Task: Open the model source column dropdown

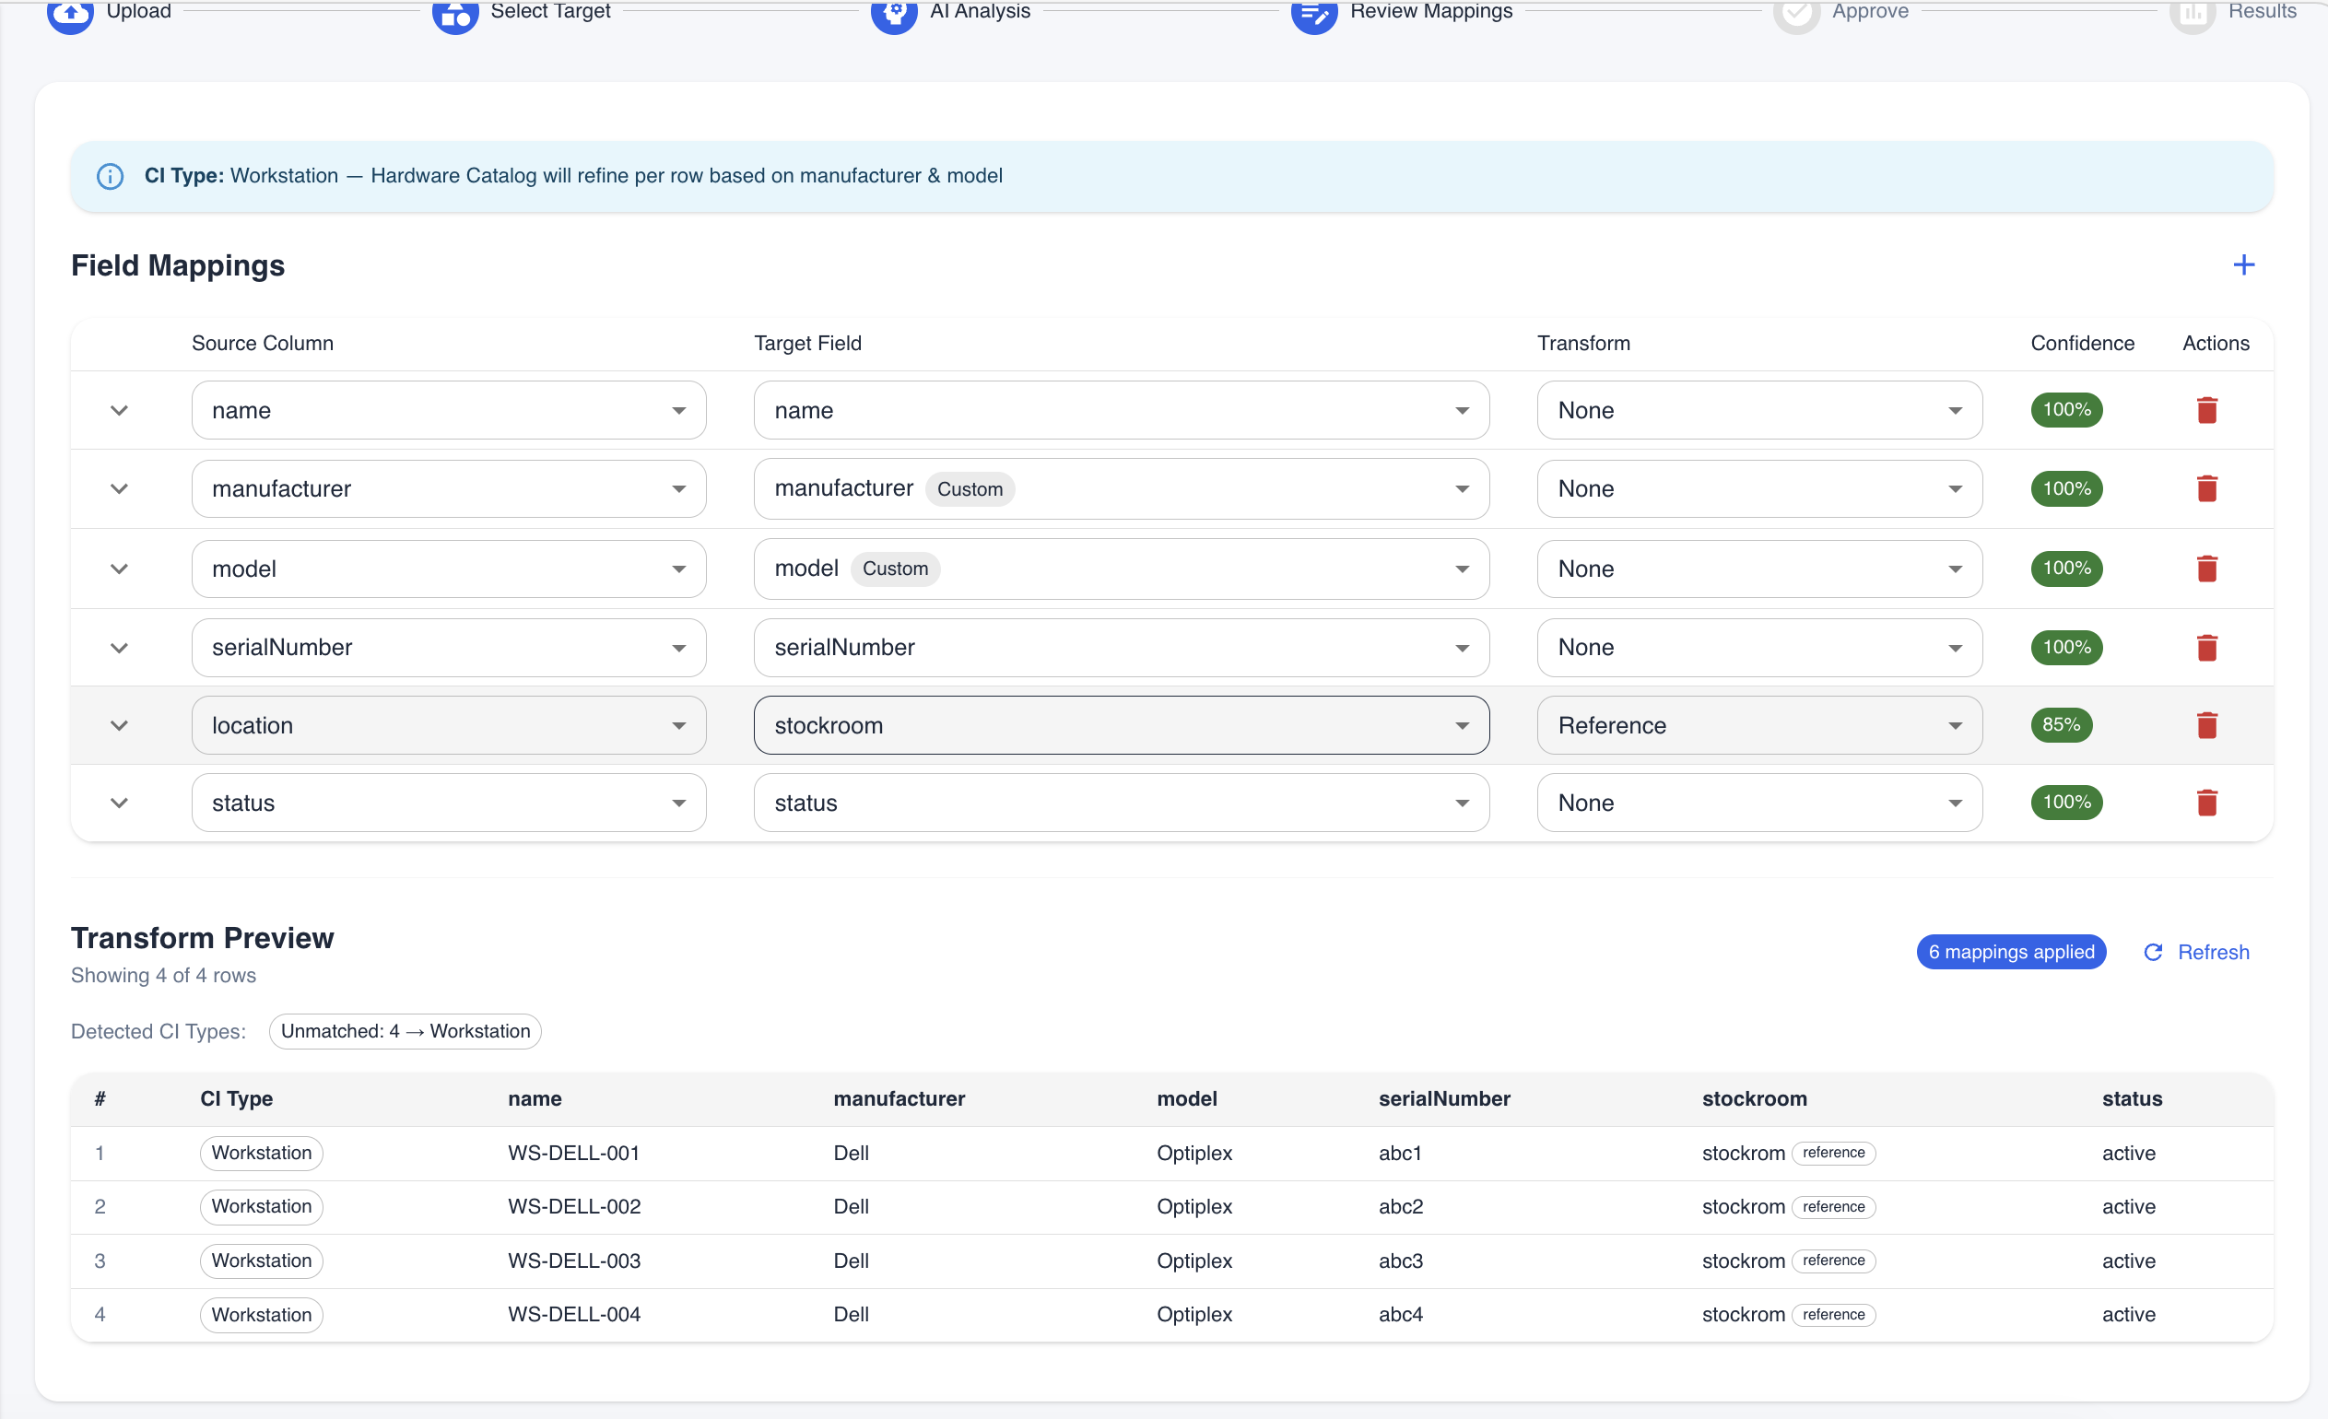Action: click(448, 569)
